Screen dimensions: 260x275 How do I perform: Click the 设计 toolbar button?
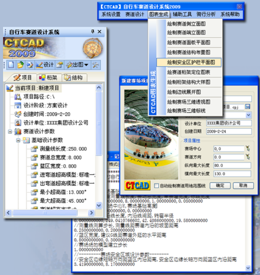point(45,65)
